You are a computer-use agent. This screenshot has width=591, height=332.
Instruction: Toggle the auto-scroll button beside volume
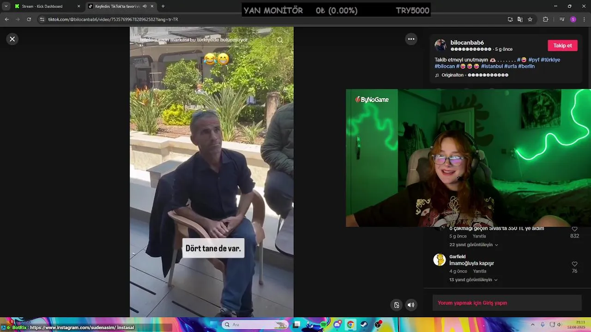pyautogui.click(x=396, y=305)
